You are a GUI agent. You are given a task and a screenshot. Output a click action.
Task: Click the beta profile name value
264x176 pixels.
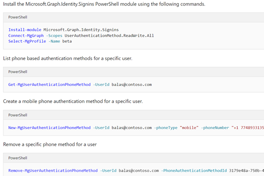[x=67, y=41]
